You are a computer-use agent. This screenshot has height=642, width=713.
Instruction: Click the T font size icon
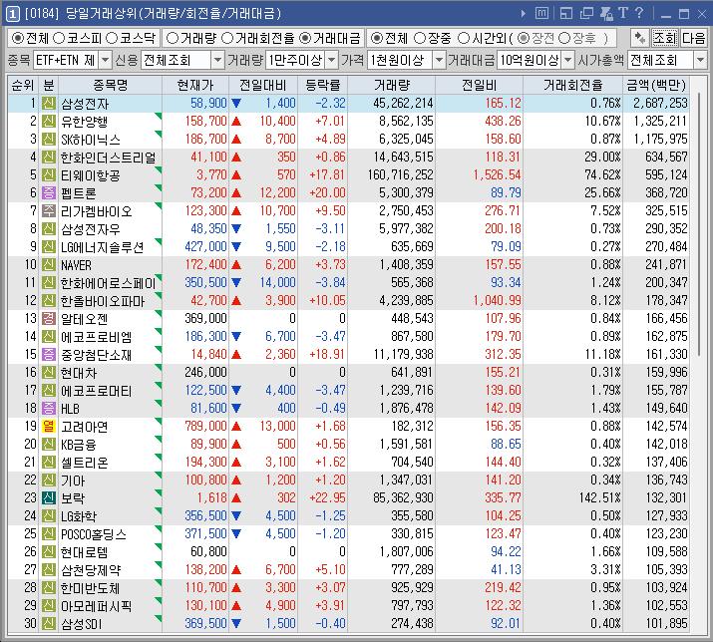623,13
